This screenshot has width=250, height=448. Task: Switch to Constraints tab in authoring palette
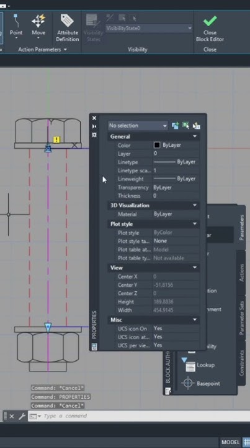[241, 363]
